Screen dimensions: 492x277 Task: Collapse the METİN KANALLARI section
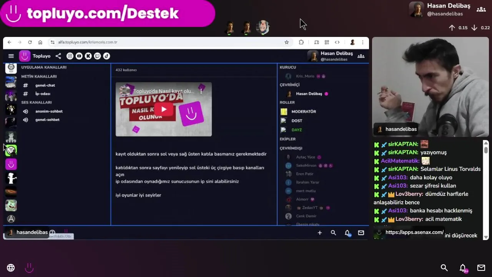tap(39, 77)
